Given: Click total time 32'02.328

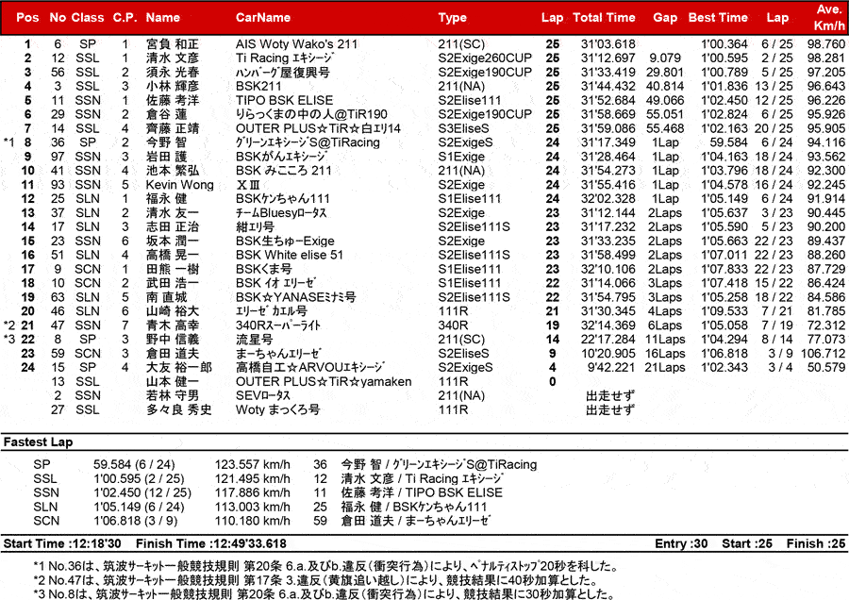Looking at the screenshot, I should click(608, 199).
